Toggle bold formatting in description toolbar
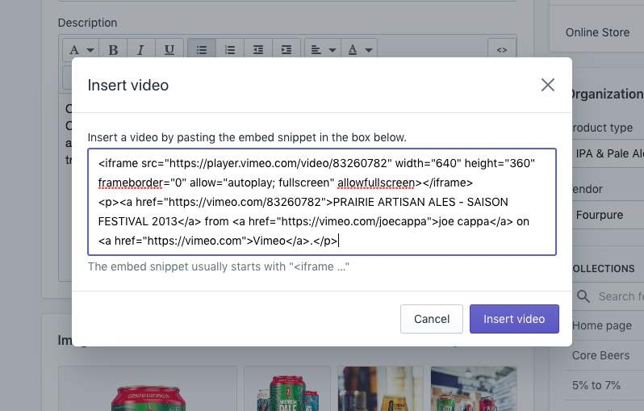This screenshot has height=411, width=644. pos(113,50)
